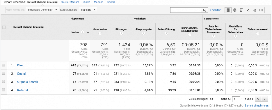
Task: Click the search magnifier icon
Action: point(205,10)
